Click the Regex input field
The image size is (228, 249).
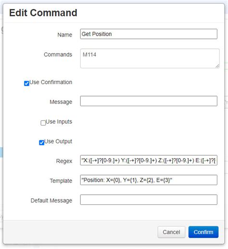coord(149,160)
